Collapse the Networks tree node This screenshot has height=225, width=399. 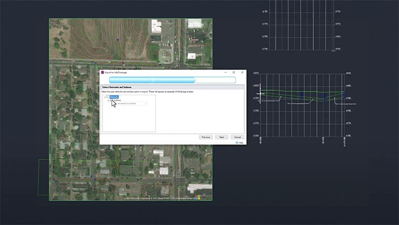[x=105, y=96]
